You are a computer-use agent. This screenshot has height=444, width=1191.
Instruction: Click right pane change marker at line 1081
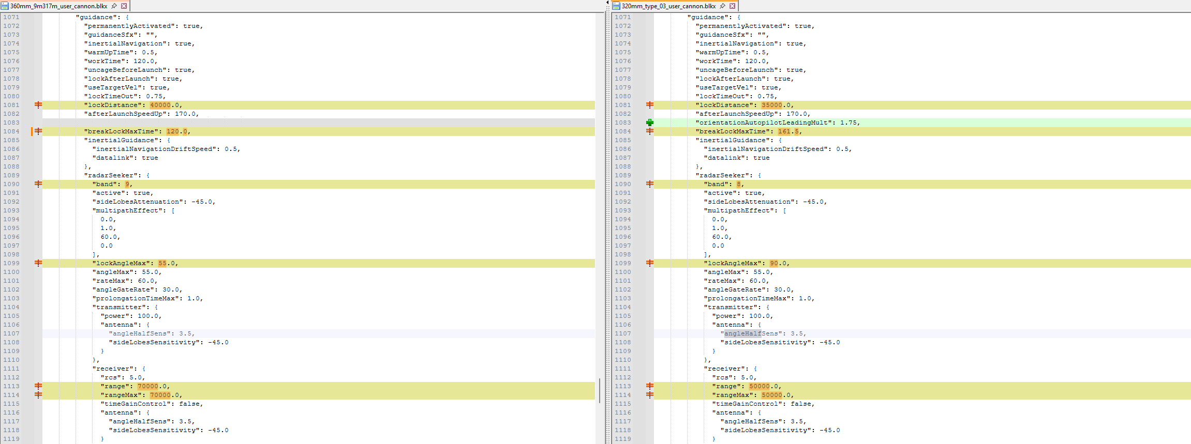pos(650,105)
